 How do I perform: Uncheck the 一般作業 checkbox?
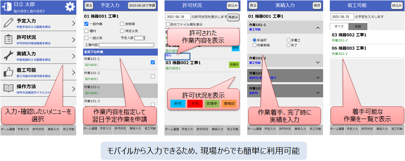click(87, 24)
